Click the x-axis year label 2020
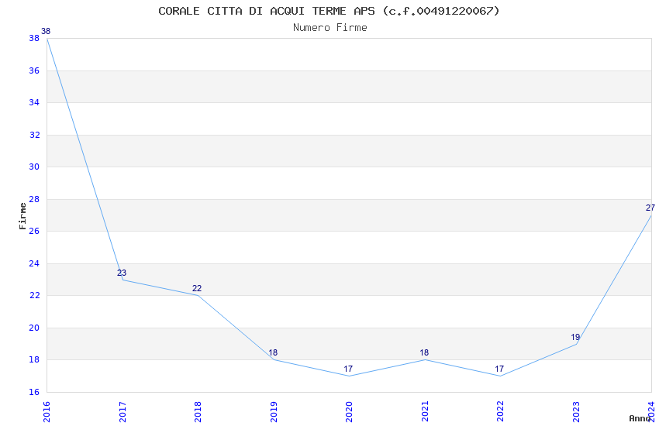 (349, 412)
